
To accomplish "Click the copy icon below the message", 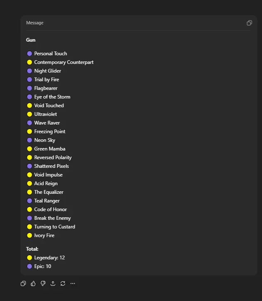I will coord(23,284).
